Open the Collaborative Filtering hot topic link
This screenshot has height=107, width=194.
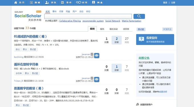pyautogui.click(x=70, y=21)
